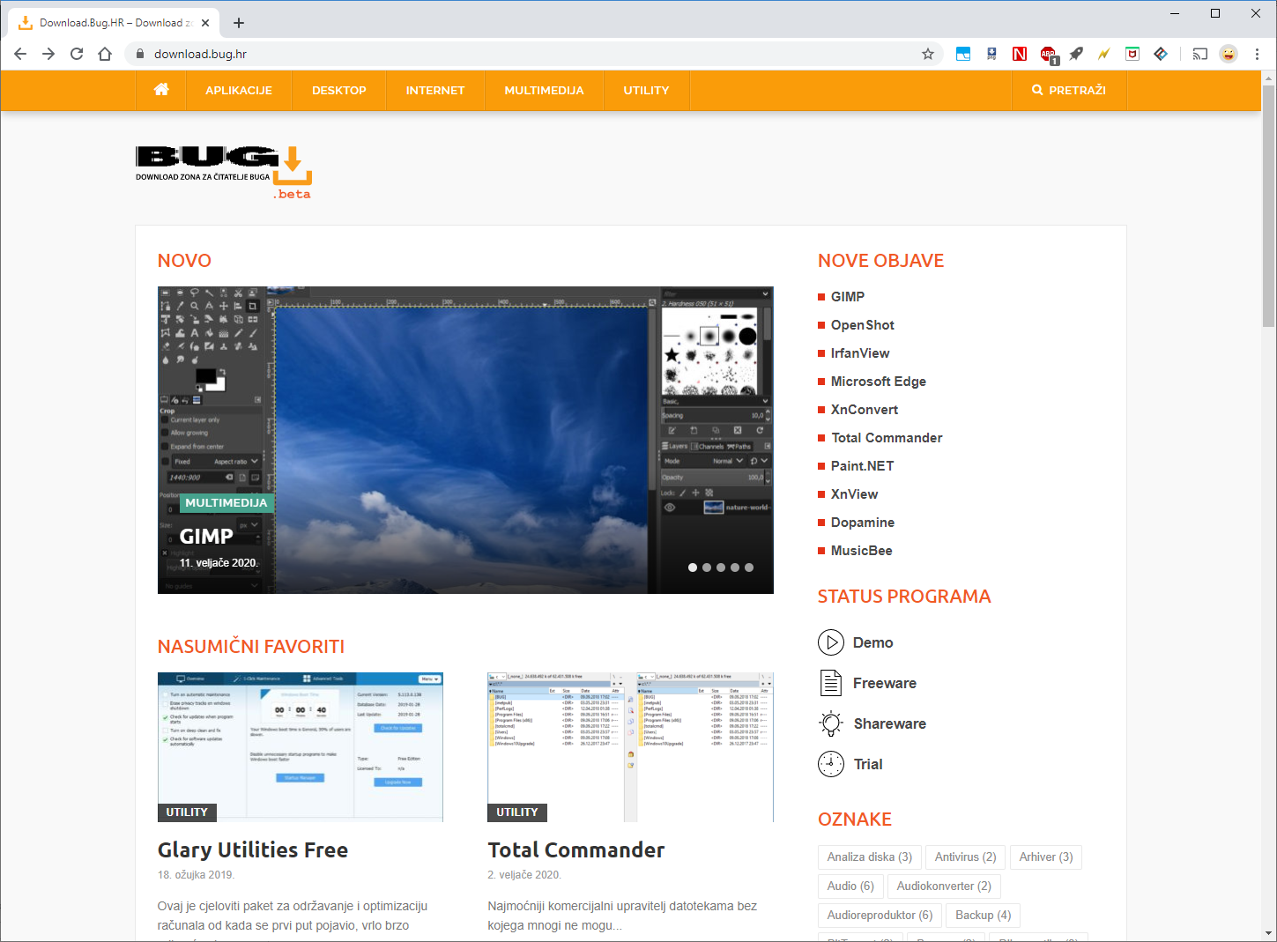Open the Adblock Plus extension icon
The width and height of the screenshot is (1277, 942).
click(1048, 55)
